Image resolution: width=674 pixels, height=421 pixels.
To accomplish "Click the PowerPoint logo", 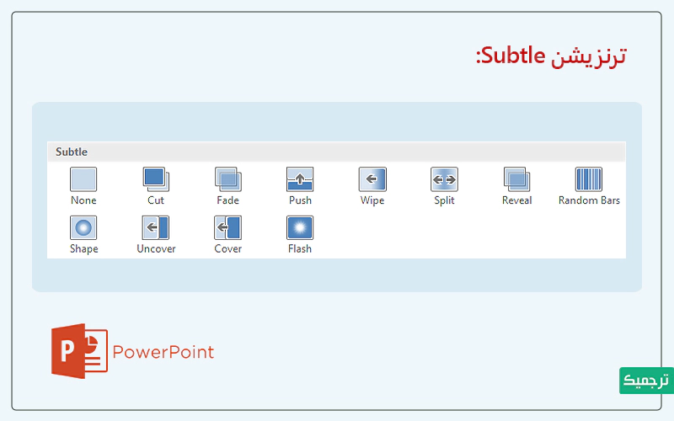I will [x=79, y=351].
